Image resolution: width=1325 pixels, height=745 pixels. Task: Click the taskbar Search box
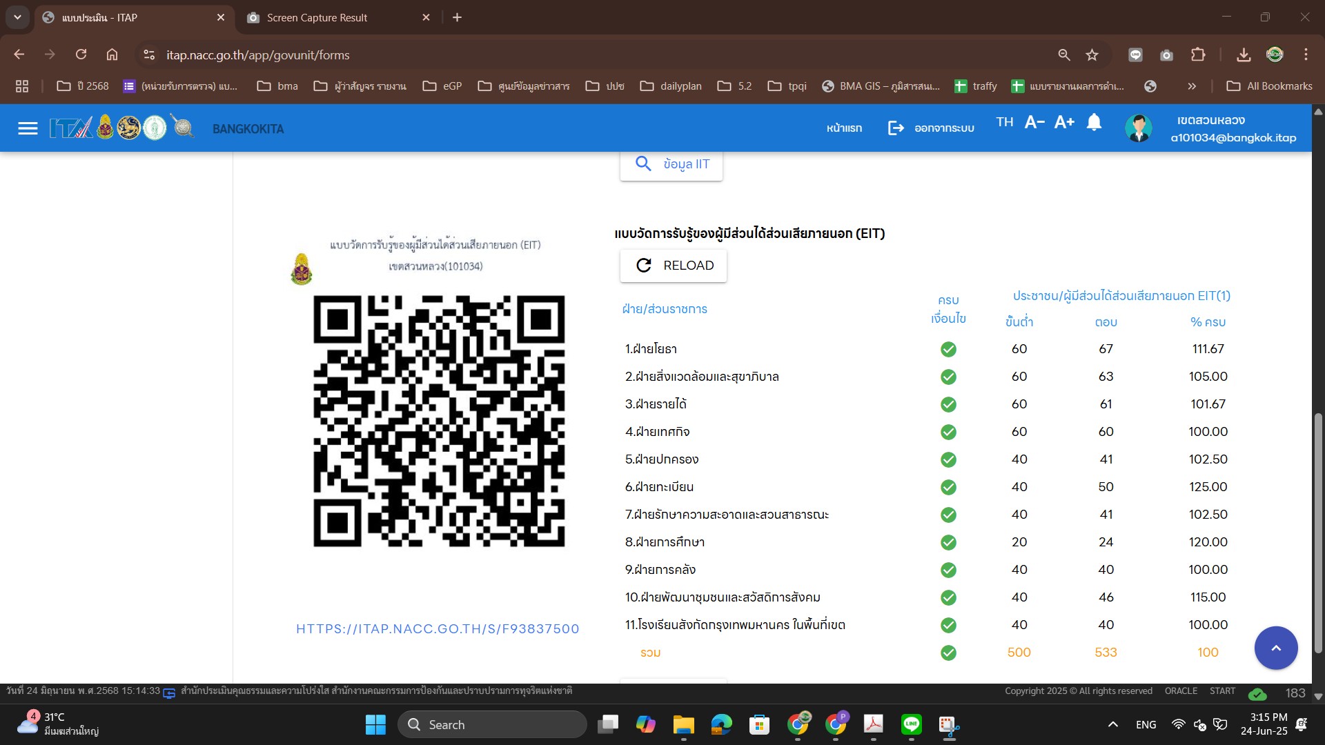click(492, 724)
